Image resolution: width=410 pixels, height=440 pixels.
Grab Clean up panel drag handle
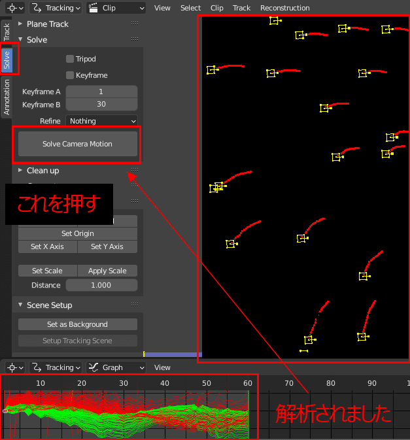(135, 170)
